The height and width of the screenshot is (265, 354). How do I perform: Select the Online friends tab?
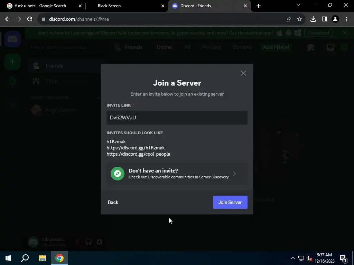click(164, 47)
